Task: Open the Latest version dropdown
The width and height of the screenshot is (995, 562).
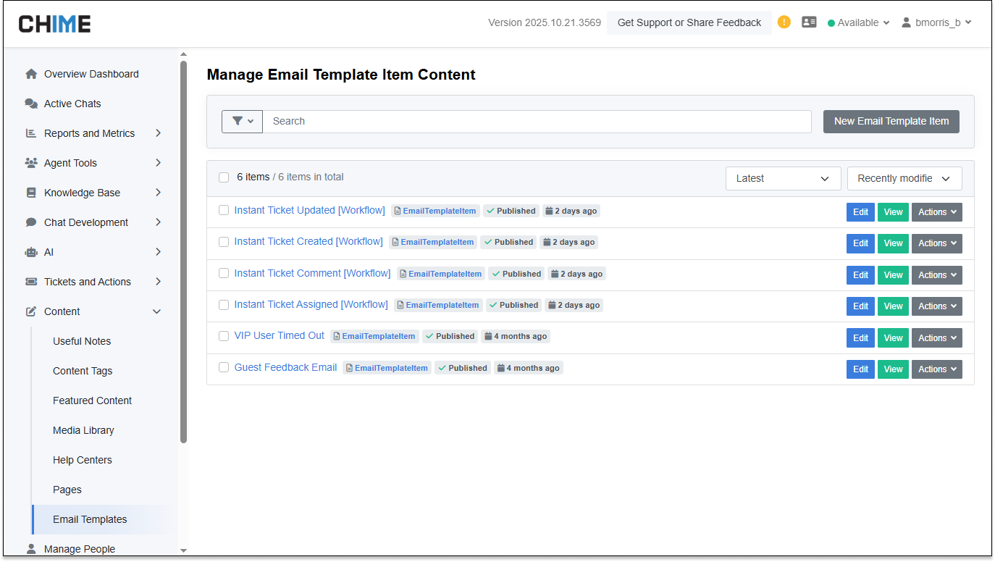Action: pos(783,178)
